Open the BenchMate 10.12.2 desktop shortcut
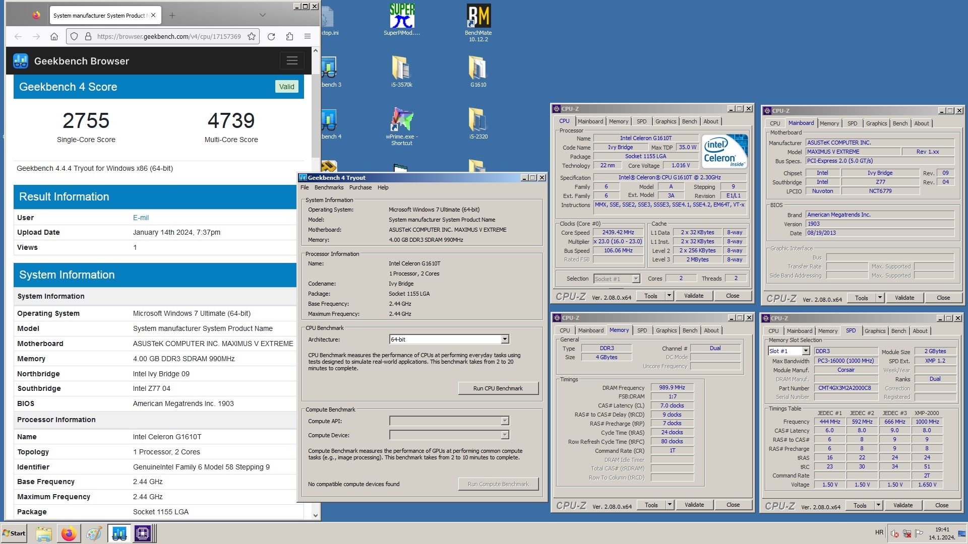968x544 pixels. pyautogui.click(x=478, y=23)
